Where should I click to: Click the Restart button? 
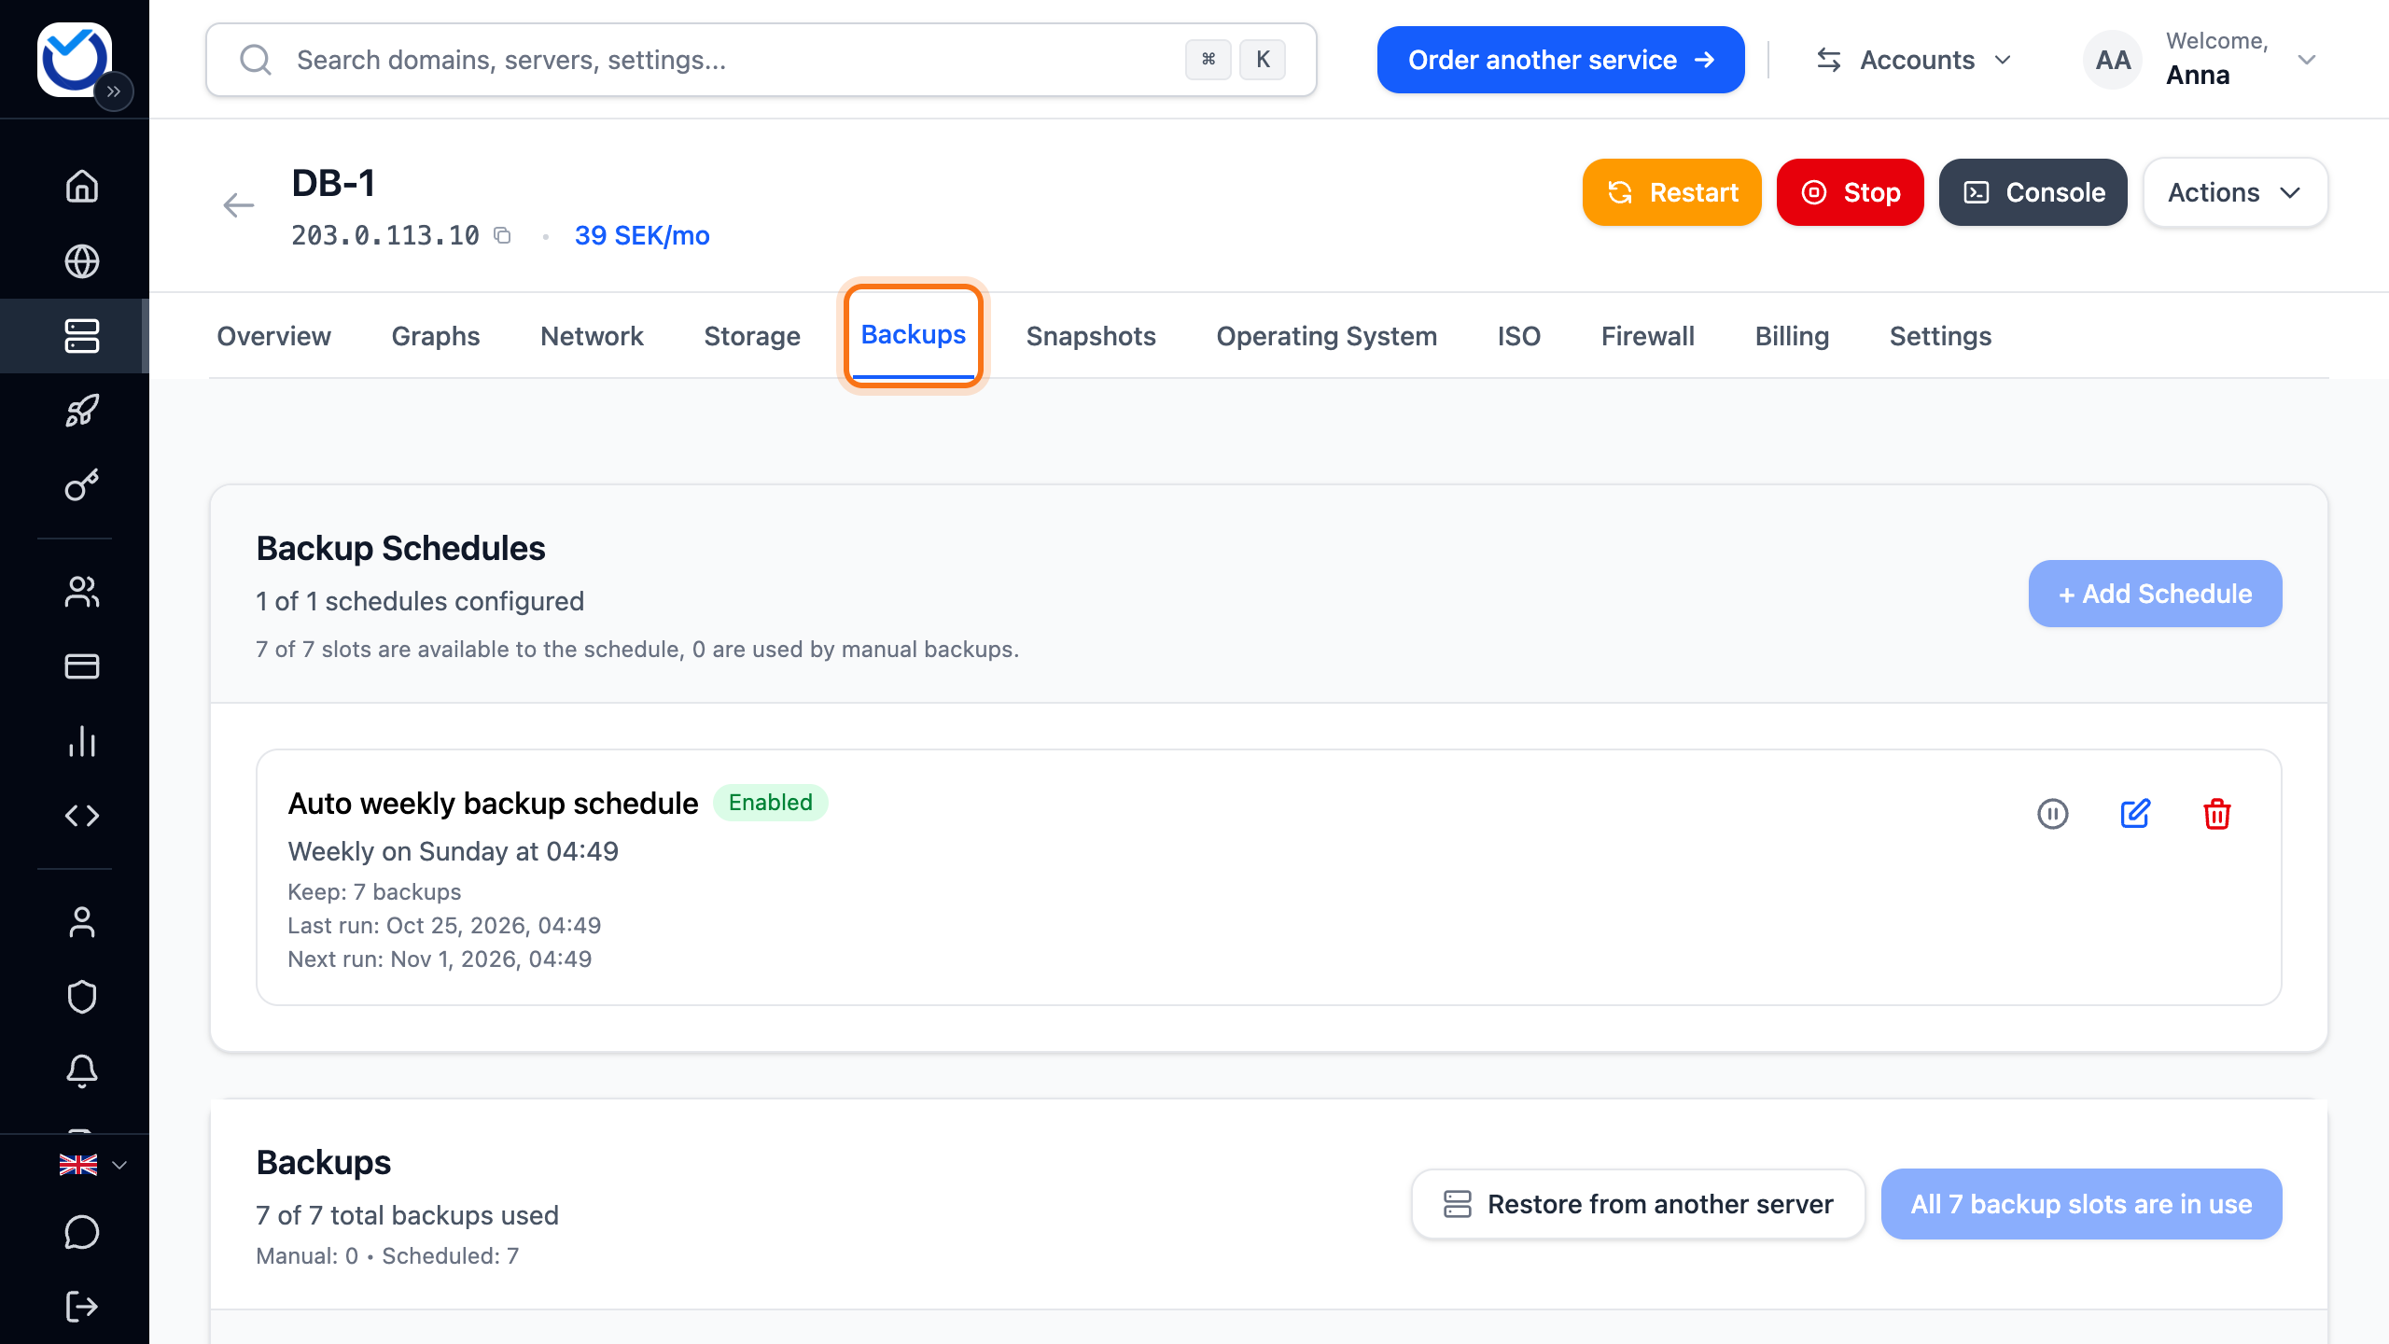(x=1671, y=192)
